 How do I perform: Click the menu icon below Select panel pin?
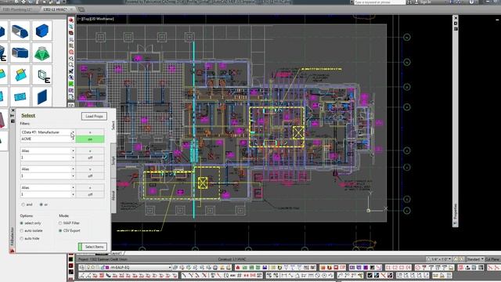pyautogui.click(x=13, y=121)
